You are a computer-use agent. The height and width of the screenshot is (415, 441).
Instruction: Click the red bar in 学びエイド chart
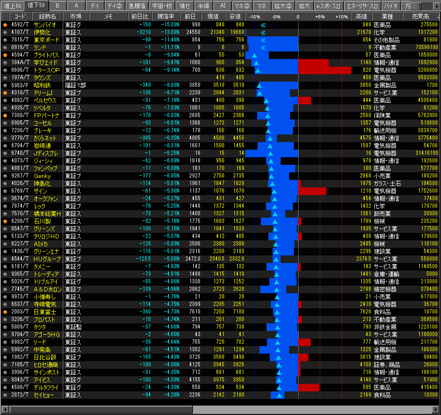313,63
